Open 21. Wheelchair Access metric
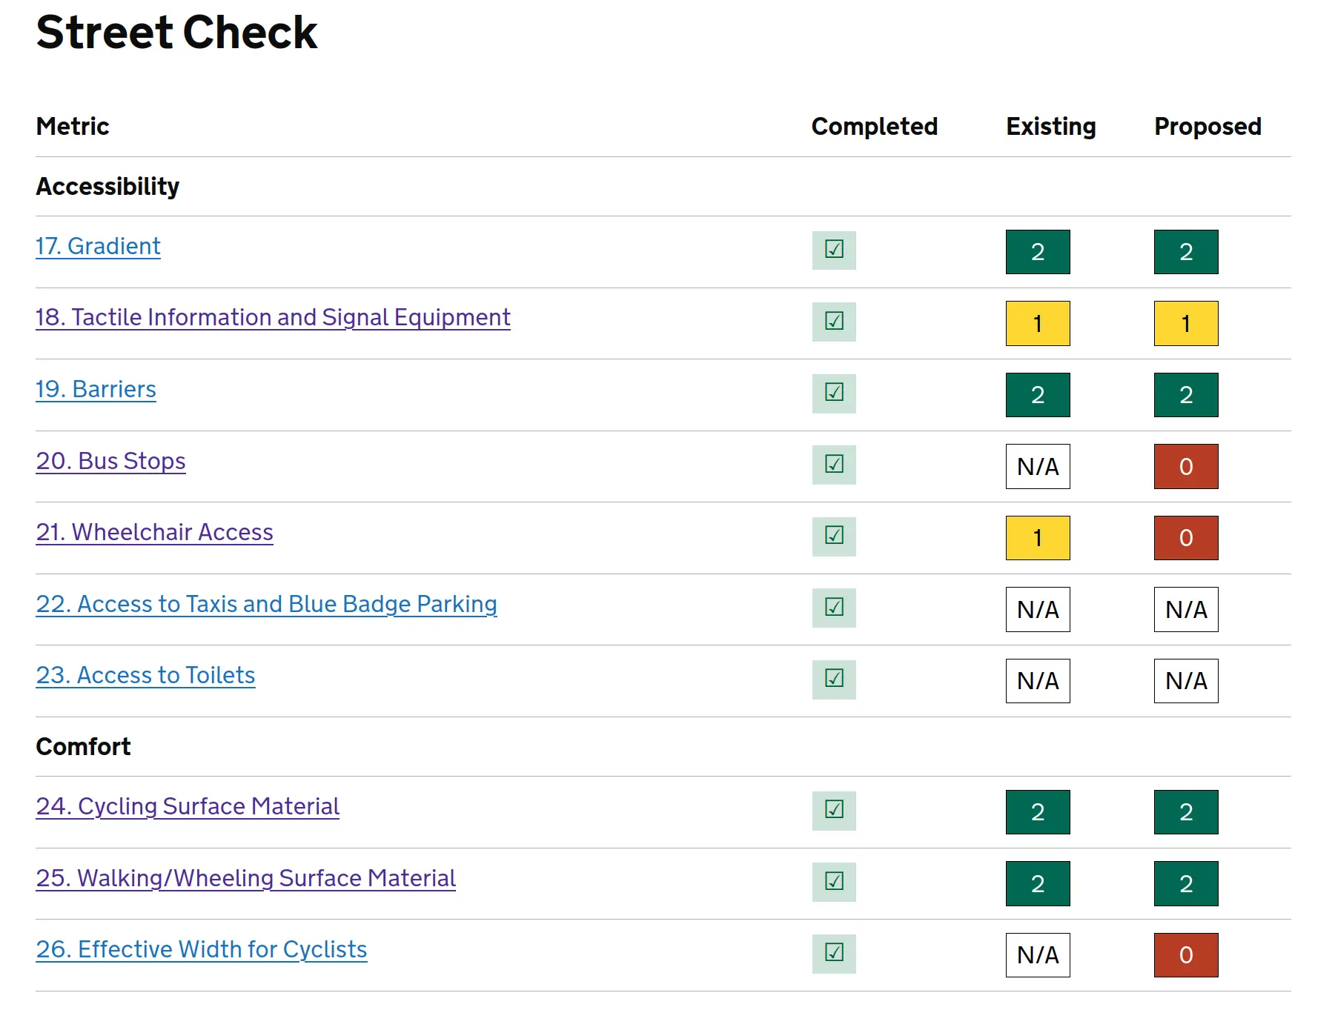The image size is (1335, 1010). [x=154, y=532]
